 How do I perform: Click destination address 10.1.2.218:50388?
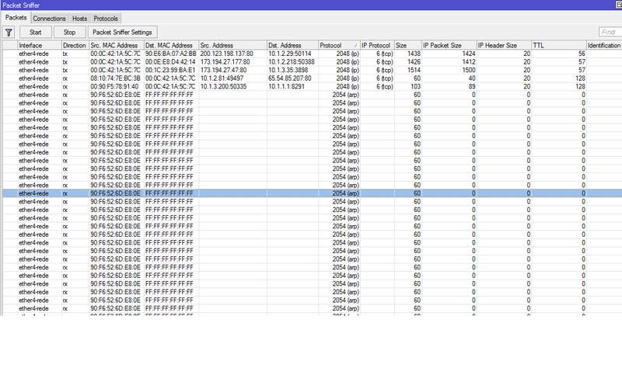(291, 62)
